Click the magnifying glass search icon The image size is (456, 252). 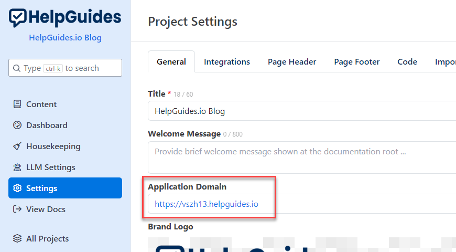16,68
